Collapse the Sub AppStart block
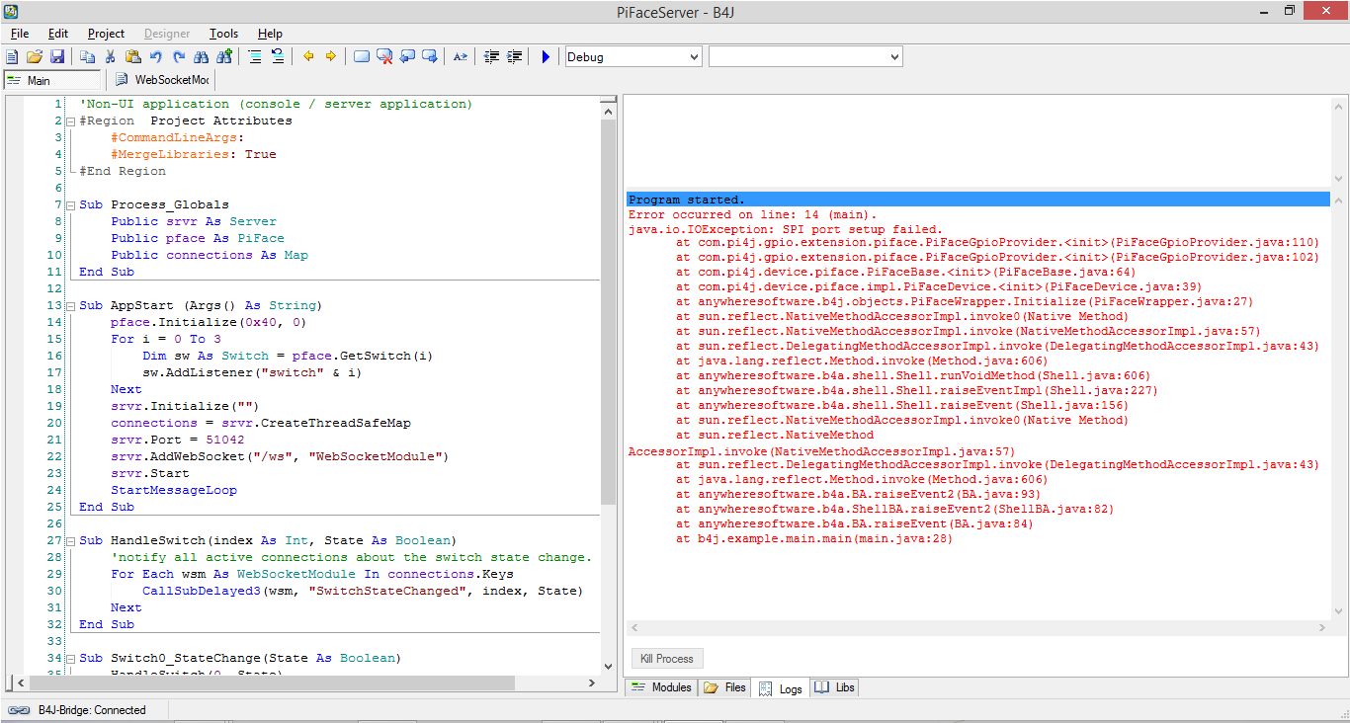The image size is (1350, 723). click(x=70, y=306)
